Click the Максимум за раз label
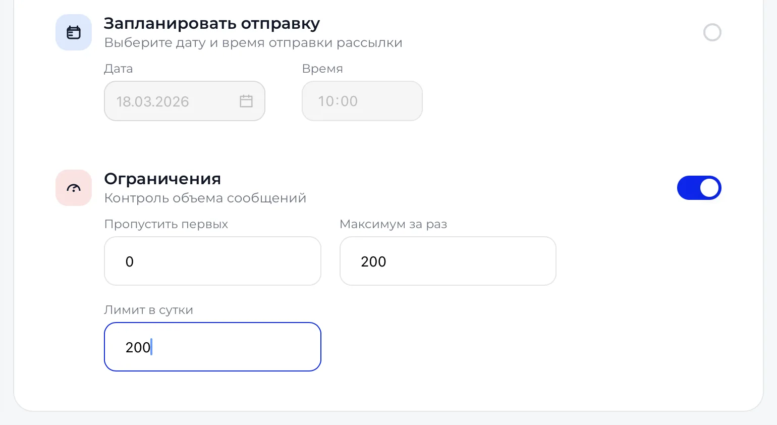This screenshot has height=425, width=777. click(394, 224)
